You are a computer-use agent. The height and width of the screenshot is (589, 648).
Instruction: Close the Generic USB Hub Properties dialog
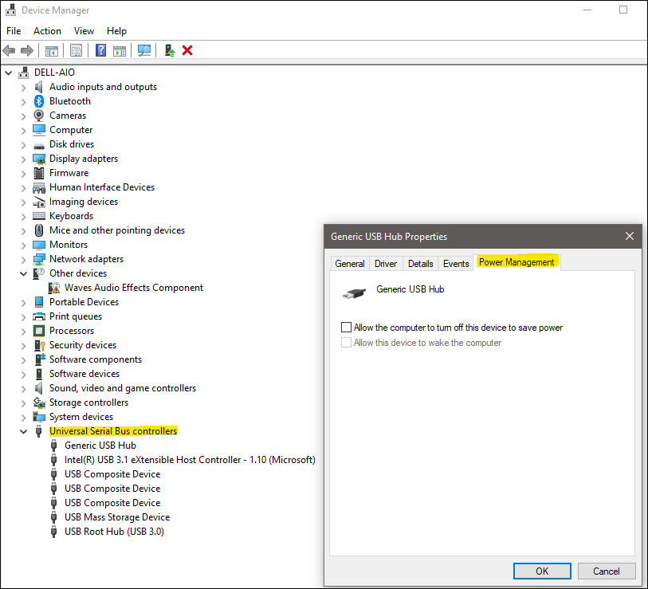tap(630, 236)
